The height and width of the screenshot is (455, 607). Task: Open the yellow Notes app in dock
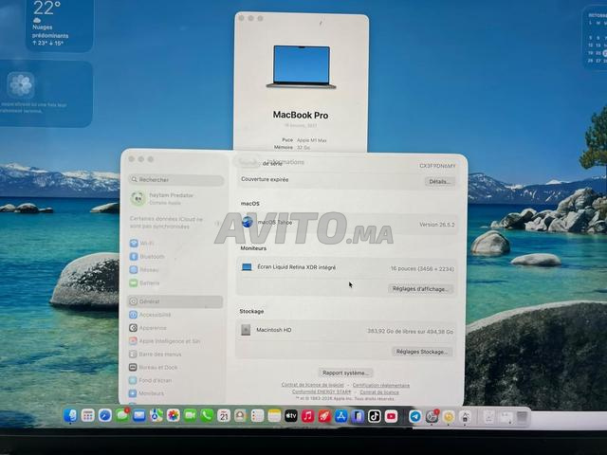pos(274,416)
